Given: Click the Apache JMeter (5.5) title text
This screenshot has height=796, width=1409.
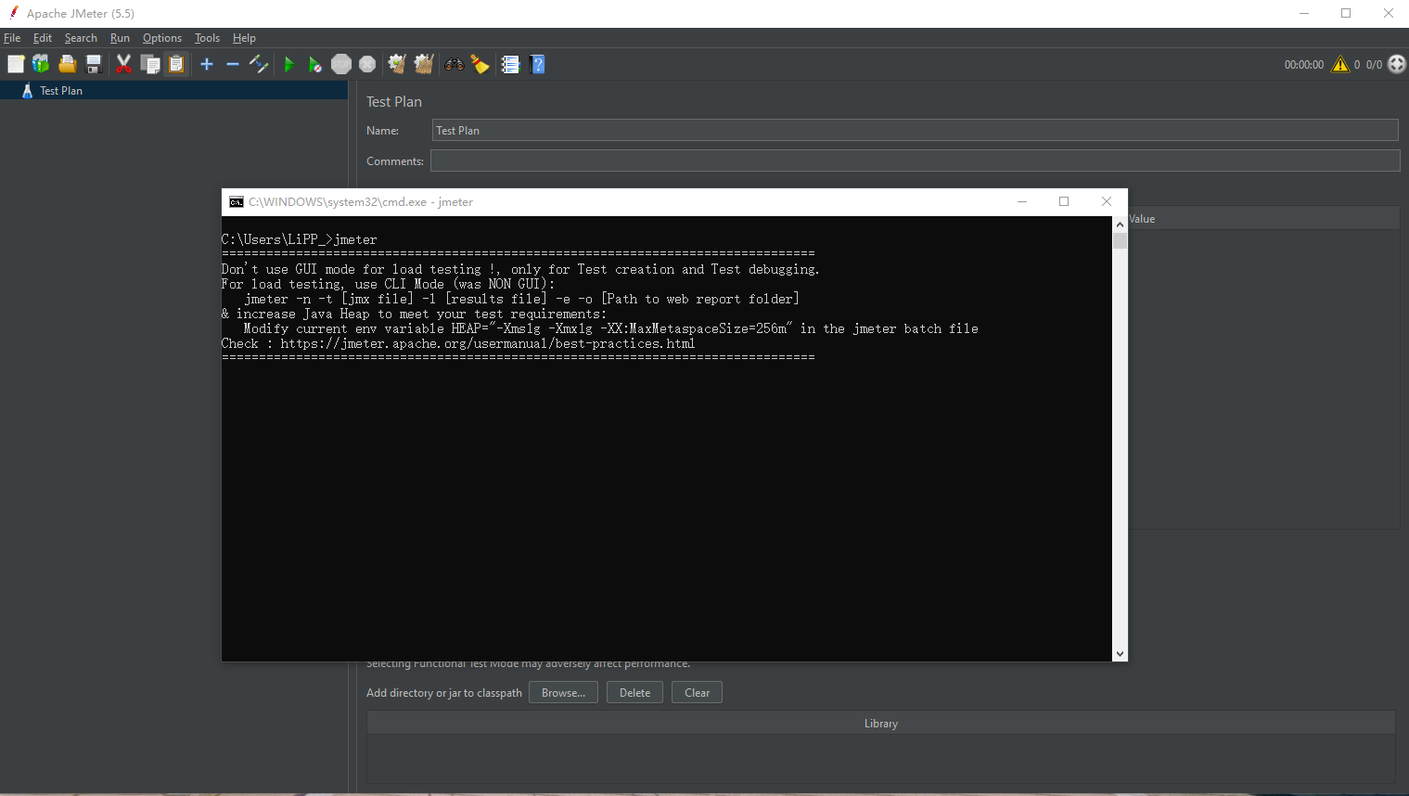Looking at the screenshot, I should point(81,14).
